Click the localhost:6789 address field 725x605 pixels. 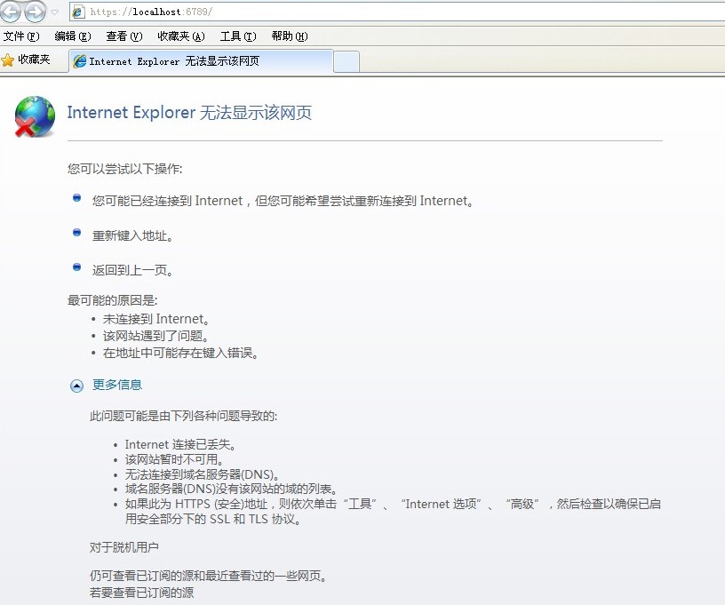[398, 12]
